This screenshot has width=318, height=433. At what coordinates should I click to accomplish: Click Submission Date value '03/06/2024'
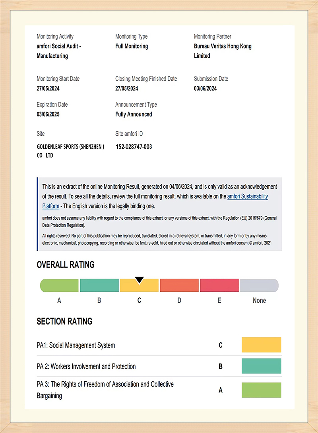(x=205, y=88)
